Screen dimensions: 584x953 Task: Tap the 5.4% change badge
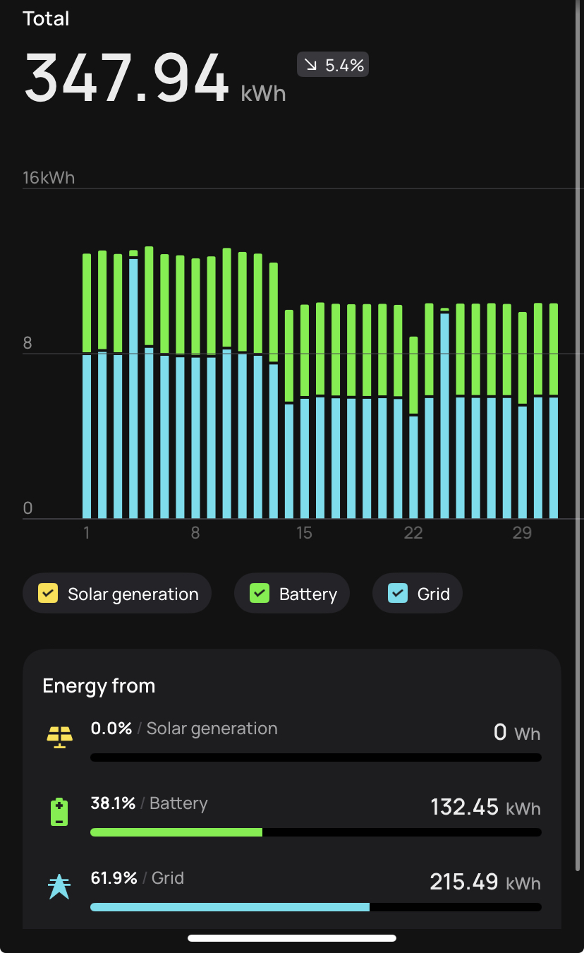[x=333, y=66]
